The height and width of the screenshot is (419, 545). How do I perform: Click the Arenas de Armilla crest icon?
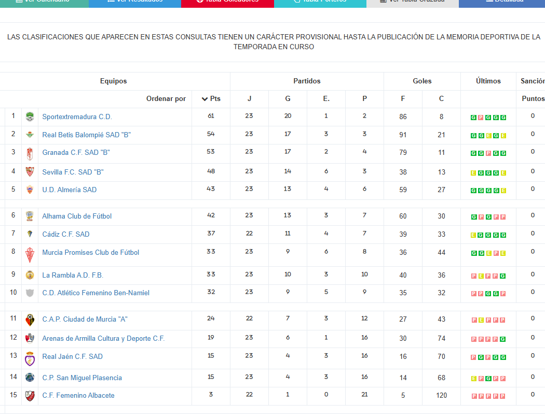(30, 338)
